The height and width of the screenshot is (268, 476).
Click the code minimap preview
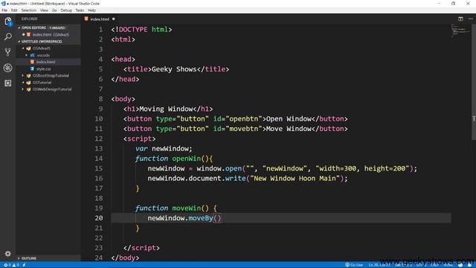[460, 31]
